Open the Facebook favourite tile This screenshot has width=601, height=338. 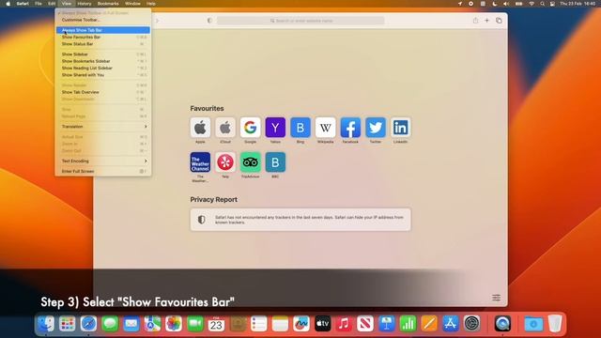point(350,128)
